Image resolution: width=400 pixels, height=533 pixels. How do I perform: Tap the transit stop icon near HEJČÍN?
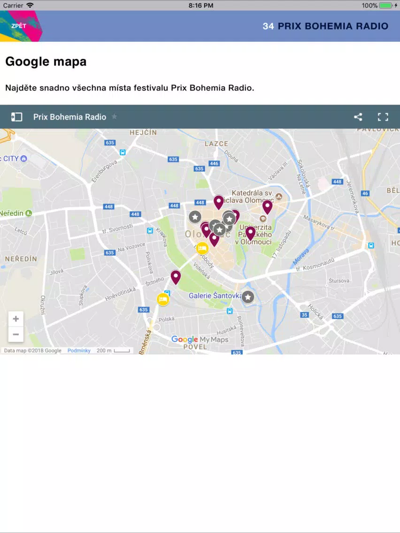[x=123, y=152]
